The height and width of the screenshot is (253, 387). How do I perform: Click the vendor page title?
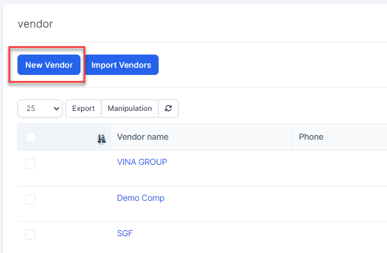point(35,24)
